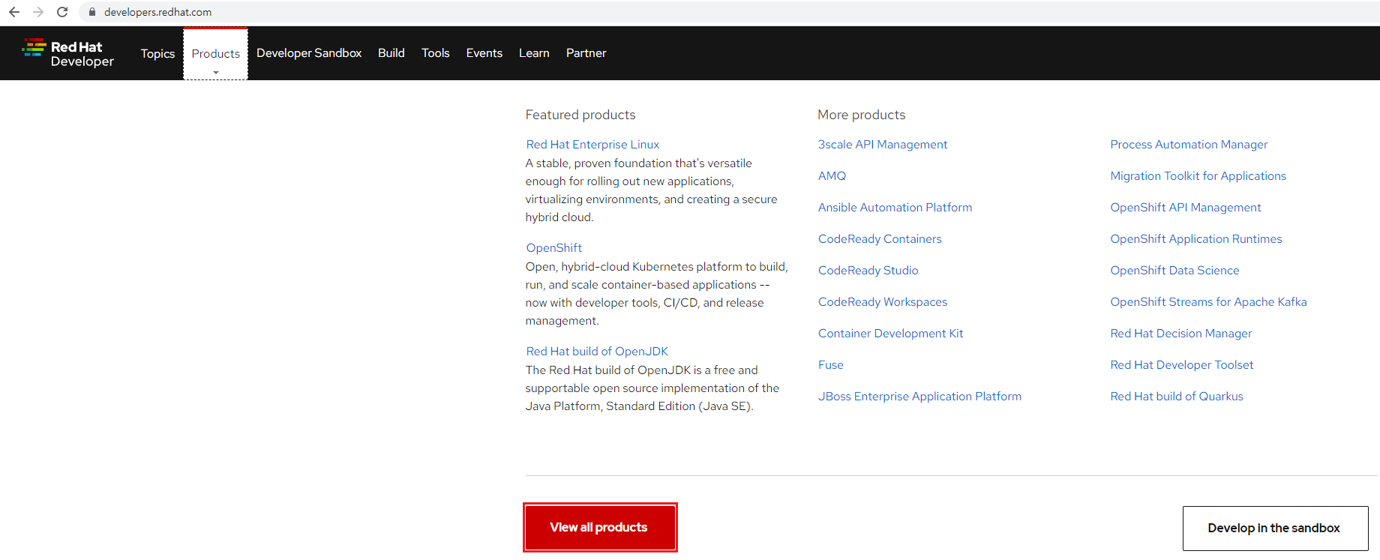Open Red Hat build of Quarkus link
This screenshot has height=560, width=1380.
(1177, 397)
